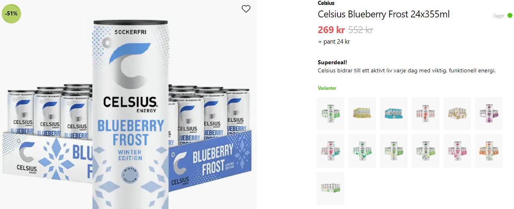Screen dimensions: 514x209
Task: Click the Varianter label
Action: click(327, 88)
